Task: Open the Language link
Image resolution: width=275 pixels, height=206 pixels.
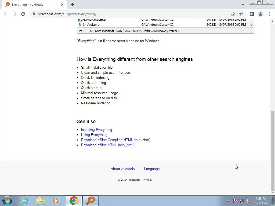Action: coord(152,169)
